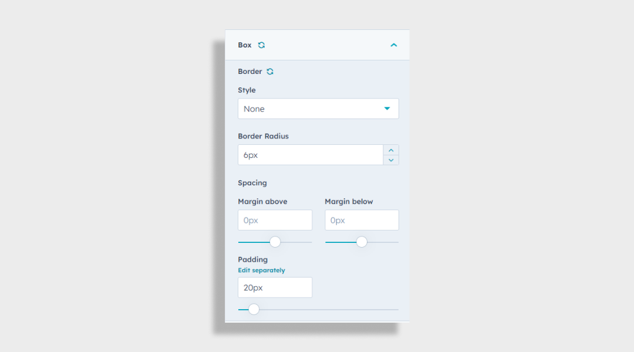
Task: Click the Margin above slider handle
Action: [275, 242]
